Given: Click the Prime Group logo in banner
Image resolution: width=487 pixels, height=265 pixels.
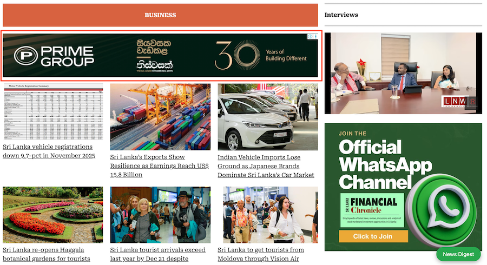Looking at the screenshot, I should [x=54, y=56].
